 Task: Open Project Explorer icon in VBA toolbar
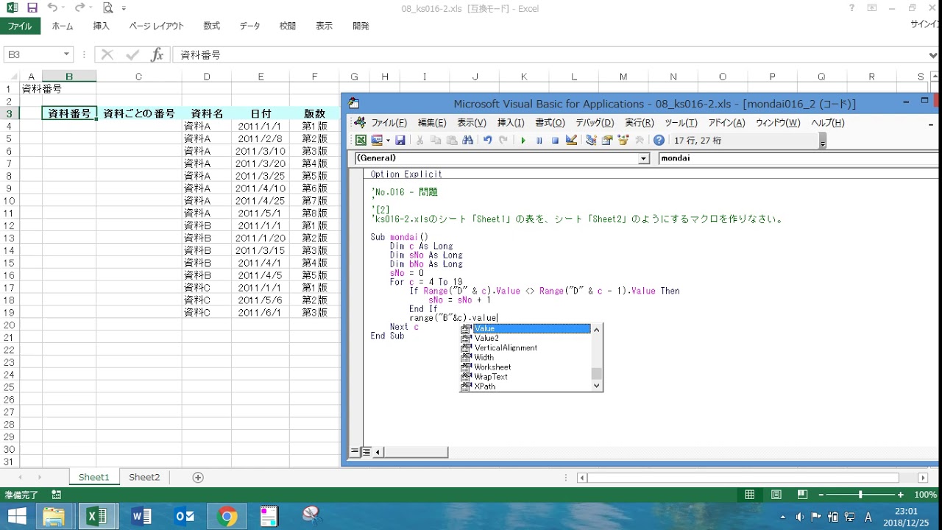click(x=591, y=141)
